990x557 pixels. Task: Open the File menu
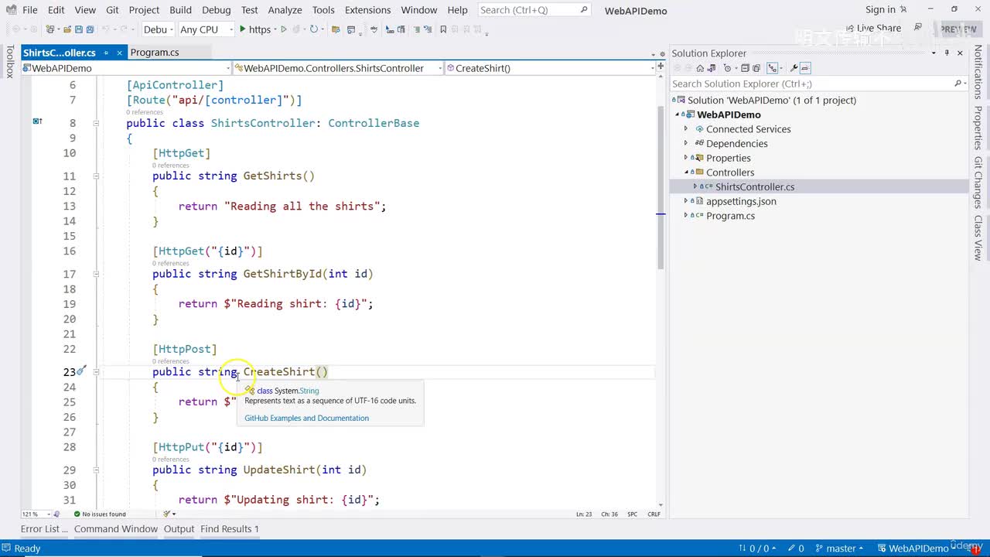point(30,10)
